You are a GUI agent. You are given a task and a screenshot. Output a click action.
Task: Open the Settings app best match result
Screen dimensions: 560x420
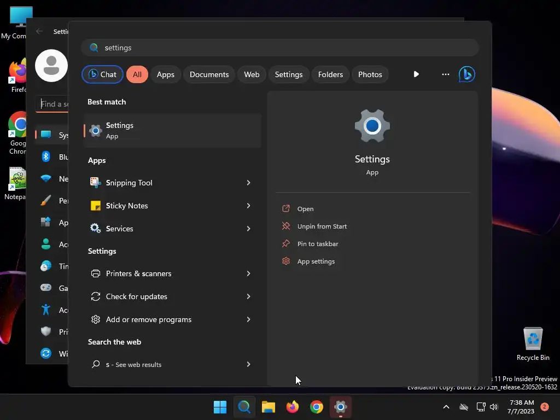pyautogui.click(x=172, y=130)
